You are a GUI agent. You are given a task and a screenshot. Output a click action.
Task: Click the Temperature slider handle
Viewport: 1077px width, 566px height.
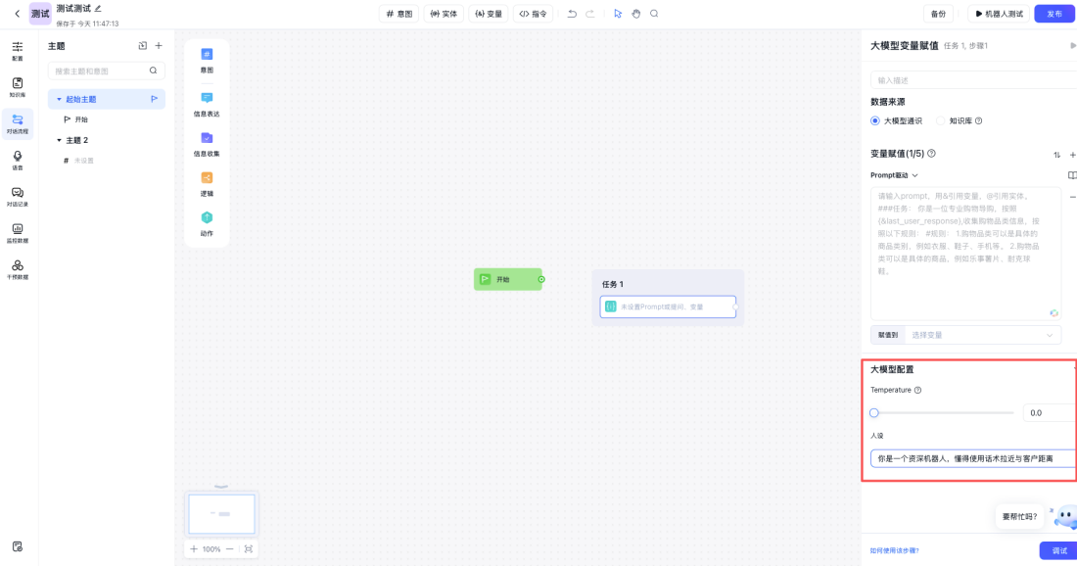click(x=874, y=413)
